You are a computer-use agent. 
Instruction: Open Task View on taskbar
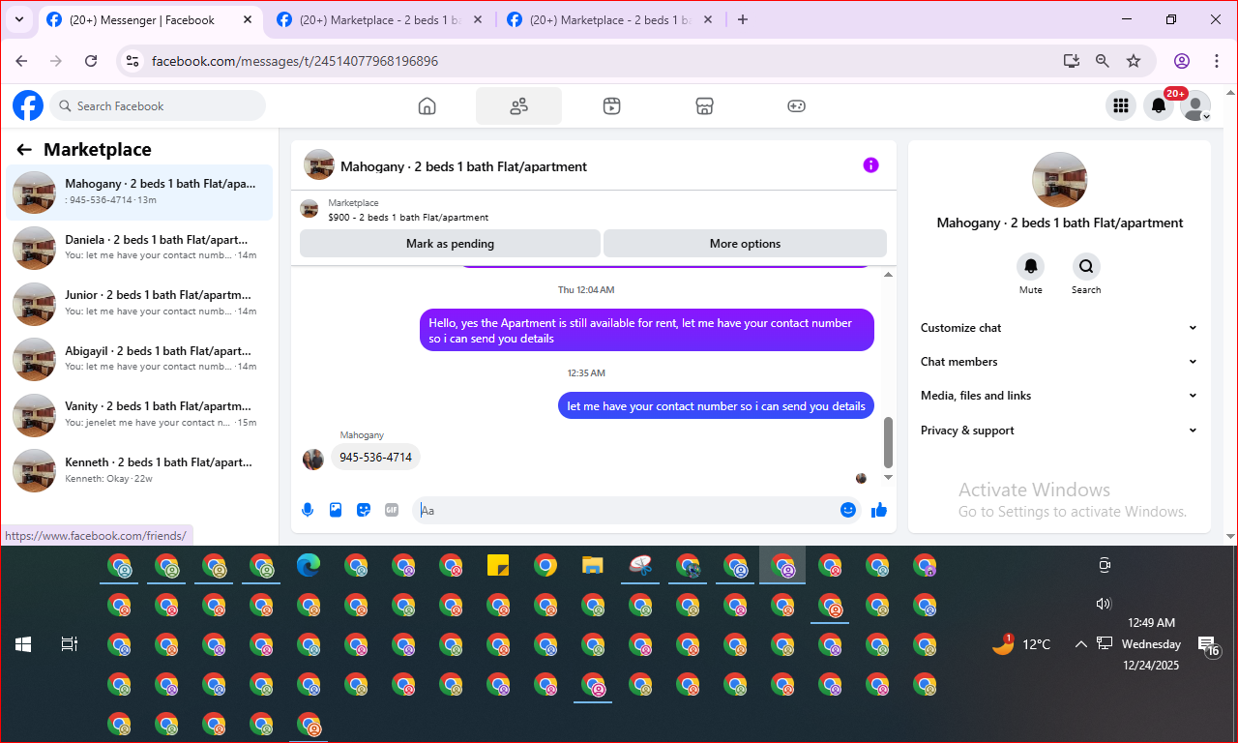(x=69, y=644)
